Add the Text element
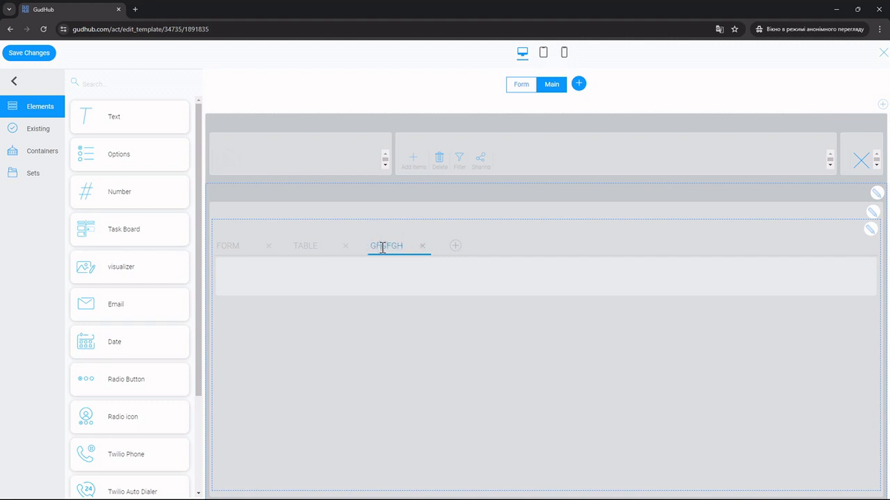 pos(130,117)
